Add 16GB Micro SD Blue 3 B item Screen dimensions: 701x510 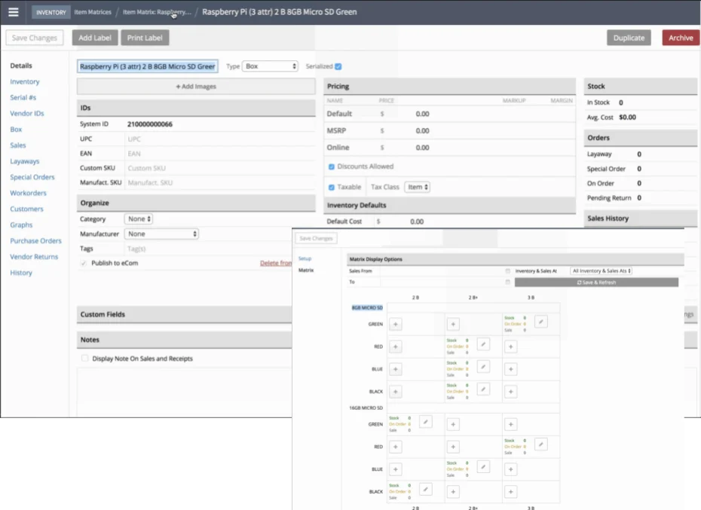pyautogui.click(x=510, y=469)
